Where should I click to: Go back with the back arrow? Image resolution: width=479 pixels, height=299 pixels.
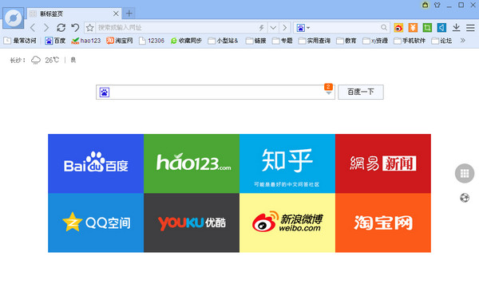coord(33,28)
